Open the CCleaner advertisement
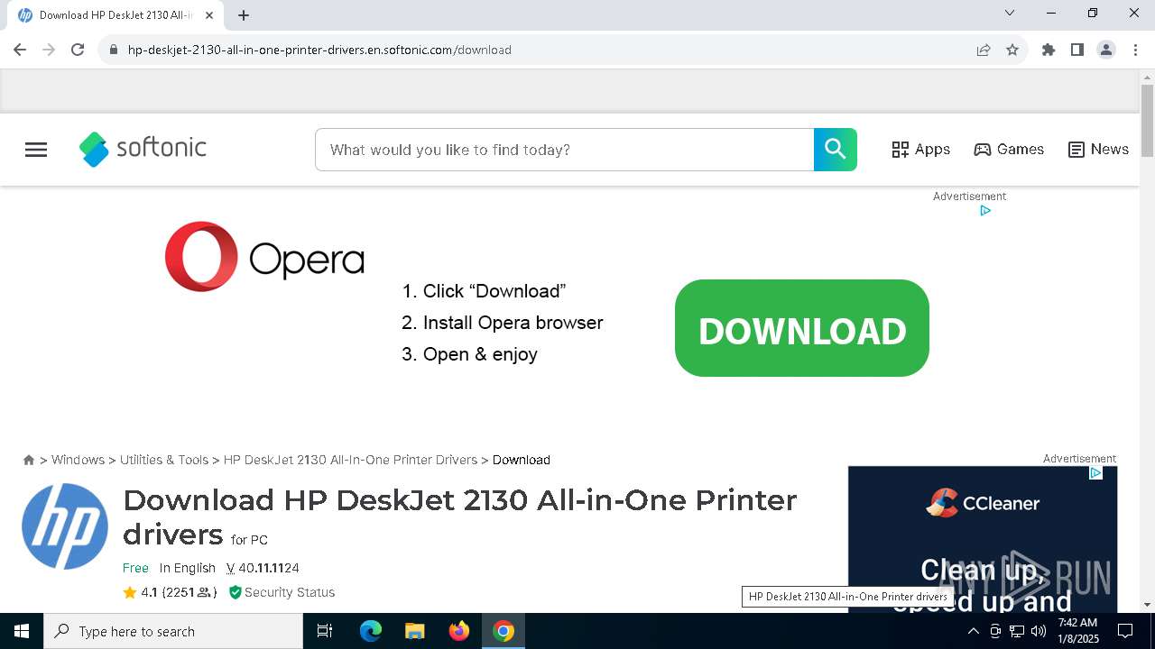The image size is (1155, 649). coord(983,539)
